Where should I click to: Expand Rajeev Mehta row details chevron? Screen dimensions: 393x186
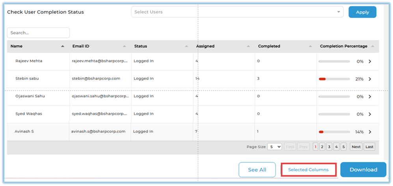coord(370,62)
